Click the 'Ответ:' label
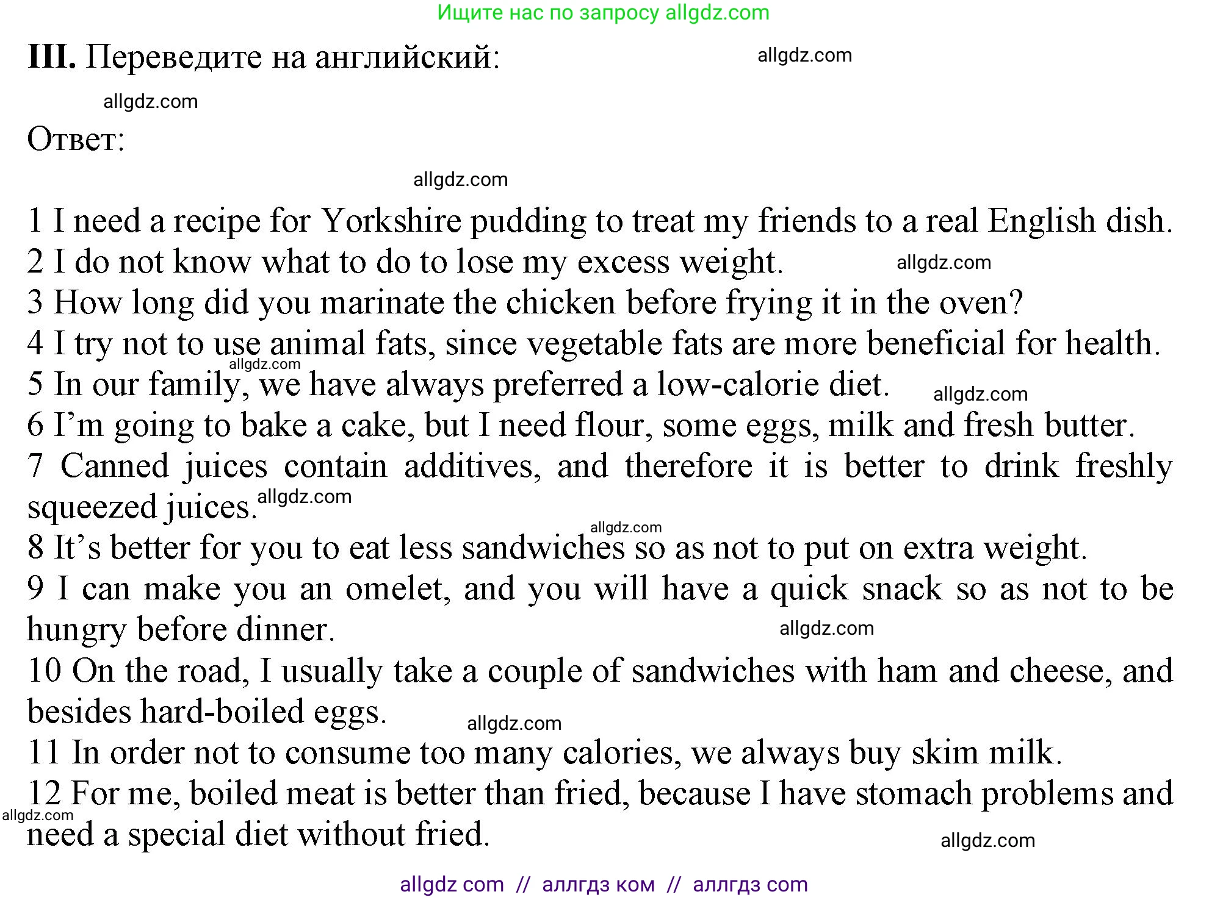The width and height of the screenshot is (1209, 900). coord(76,140)
